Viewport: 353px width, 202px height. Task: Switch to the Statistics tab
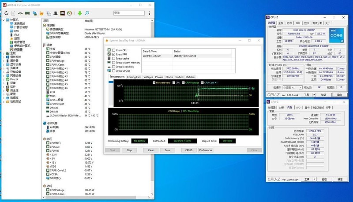[190, 77]
